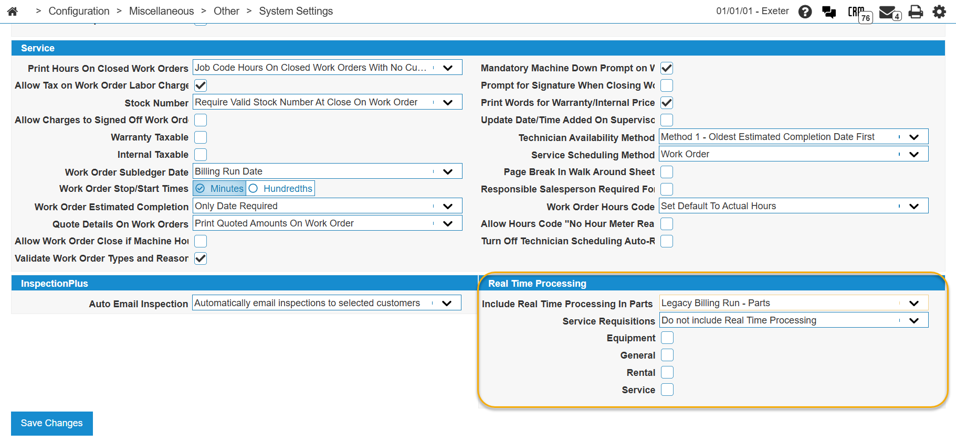Uncheck Allow Tax on Work Order Labor Charge

coord(201,85)
